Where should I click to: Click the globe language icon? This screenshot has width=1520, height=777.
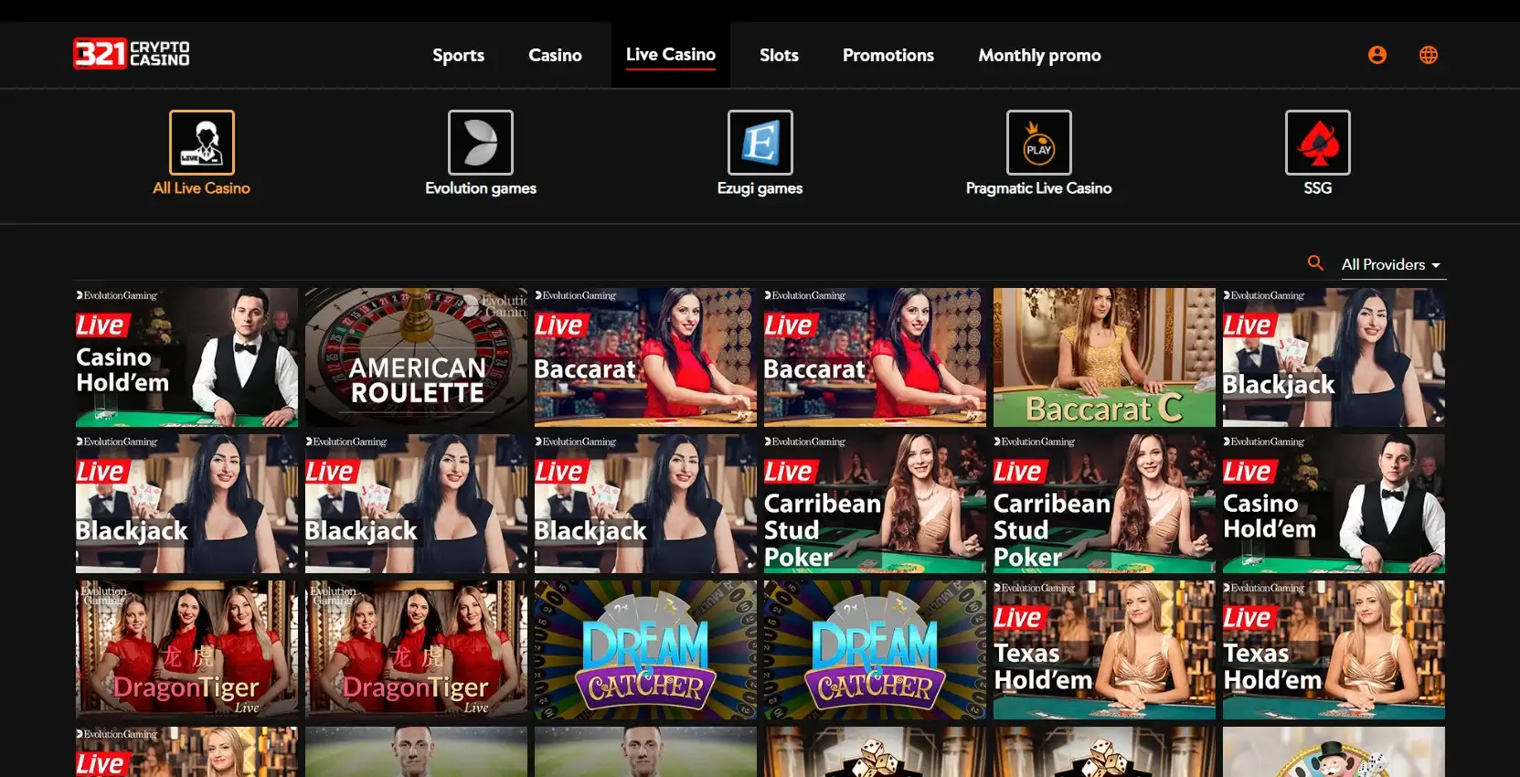(1428, 55)
